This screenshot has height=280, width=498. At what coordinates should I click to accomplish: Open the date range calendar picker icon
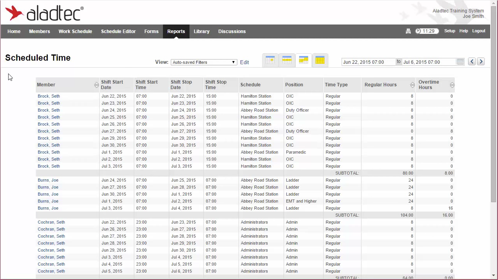click(x=460, y=62)
